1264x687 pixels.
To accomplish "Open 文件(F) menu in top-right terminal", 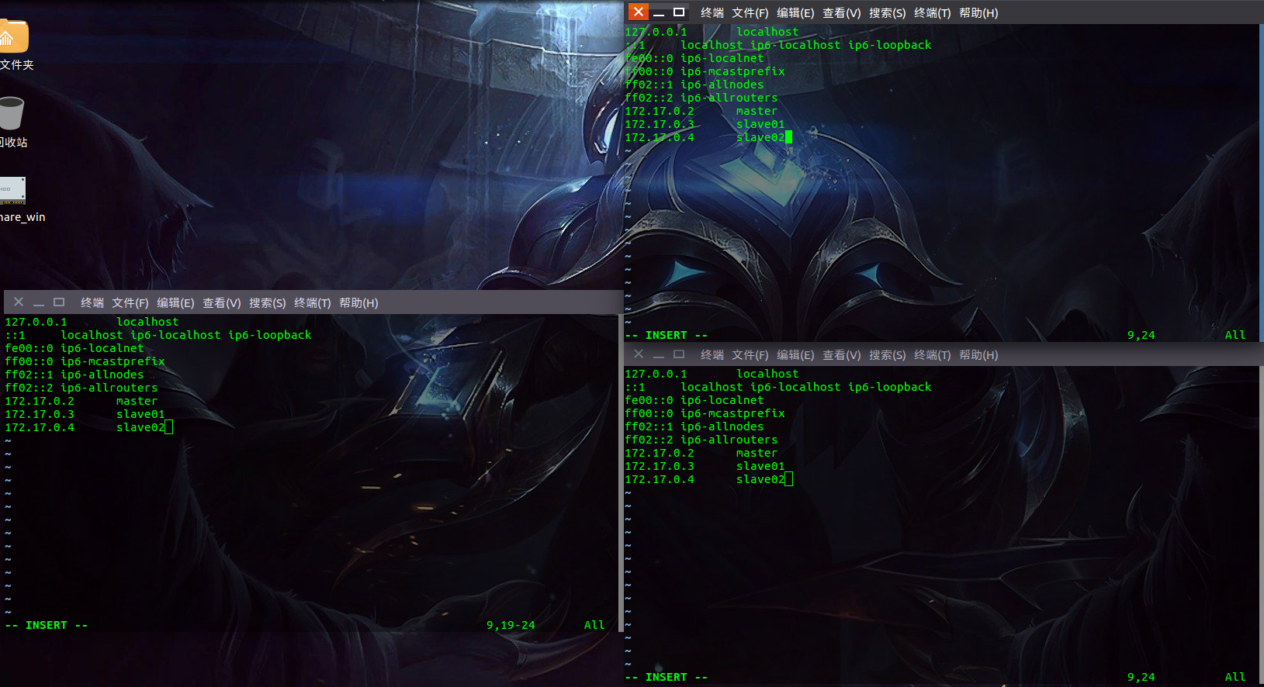I will (750, 13).
